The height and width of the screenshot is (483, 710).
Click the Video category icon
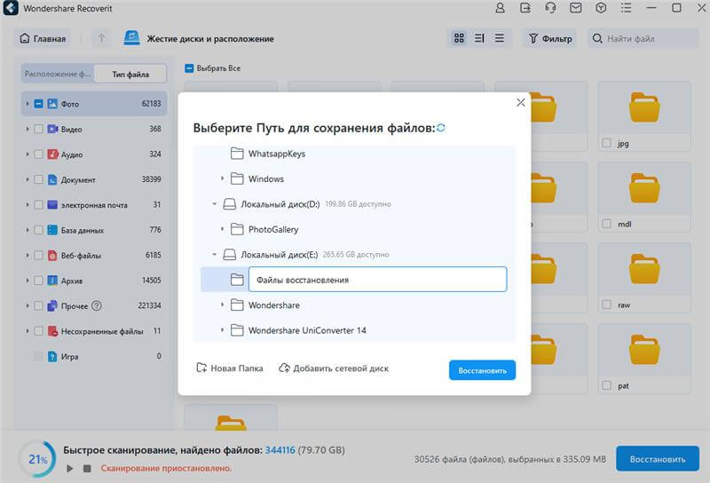tap(52, 129)
